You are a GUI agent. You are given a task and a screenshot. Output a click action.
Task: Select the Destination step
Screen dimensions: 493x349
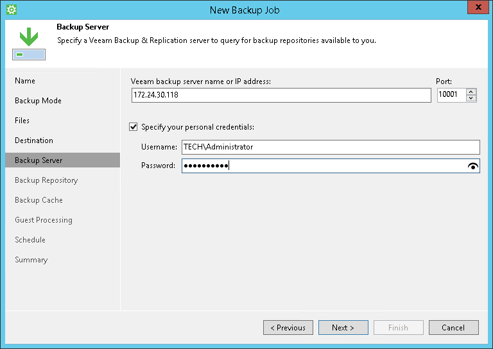click(x=34, y=140)
